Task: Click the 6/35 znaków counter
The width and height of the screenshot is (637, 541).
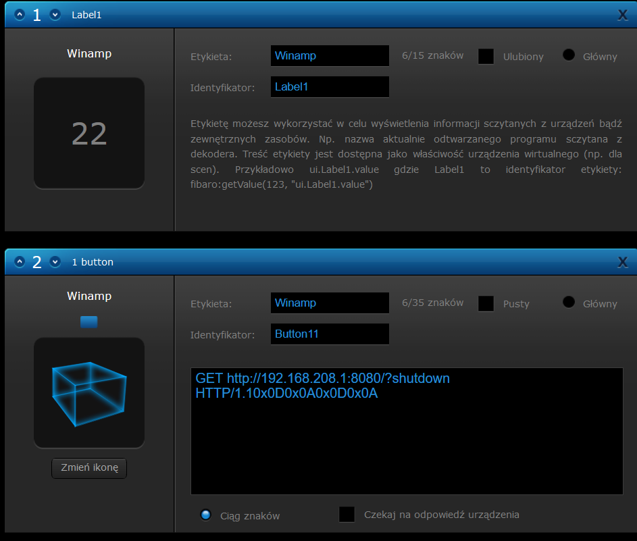Action: pos(432,303)
